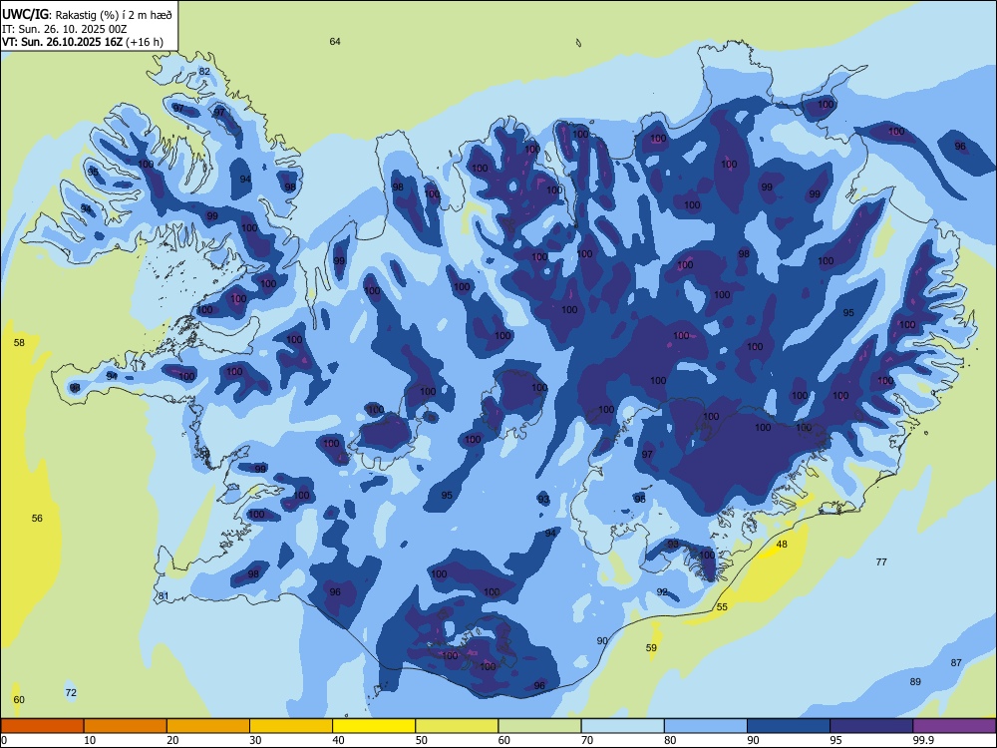This screenshot has width=997, height=748.
Task: Click the light blue 70–80 legend swatch
Action: (623, 726)
